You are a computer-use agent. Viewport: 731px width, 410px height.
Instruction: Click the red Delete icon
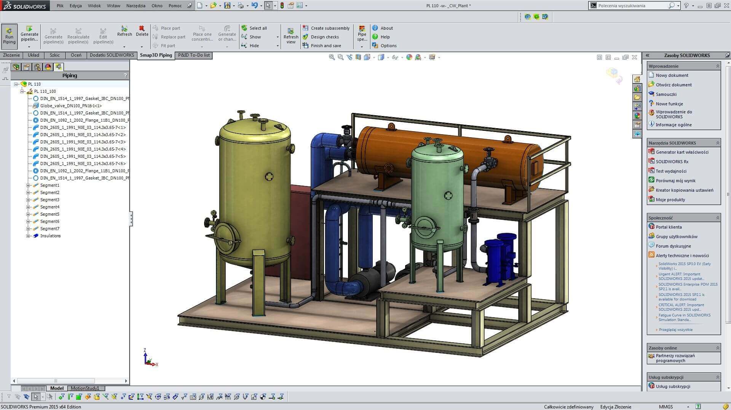coord(142,29)
